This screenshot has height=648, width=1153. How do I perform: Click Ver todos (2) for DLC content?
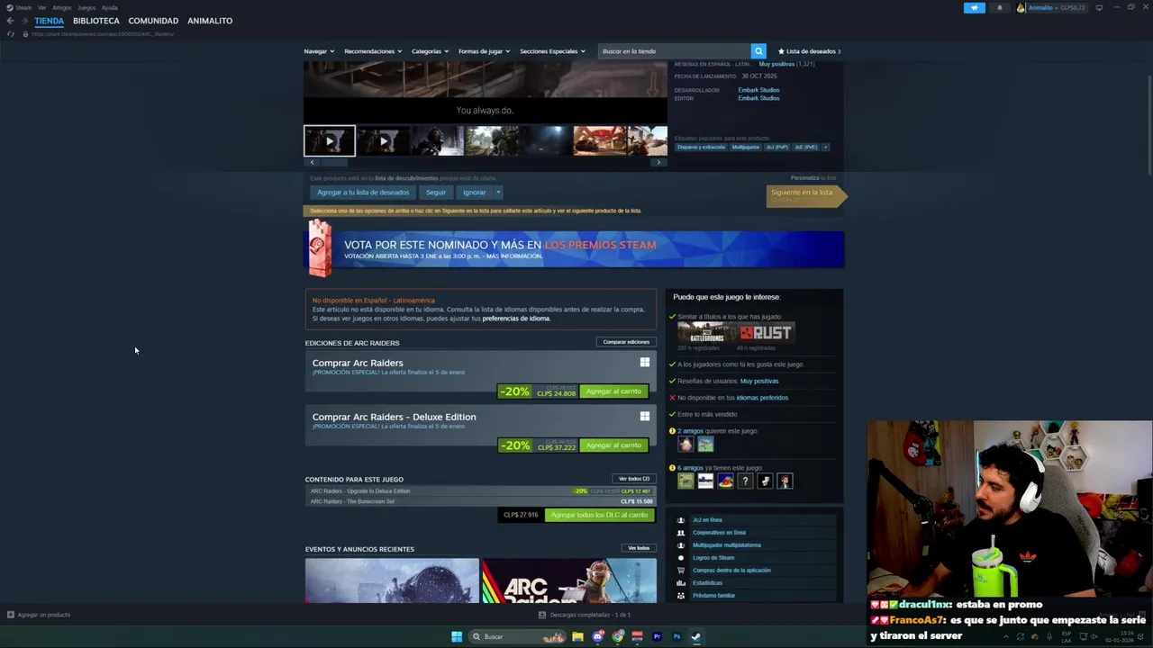633,479
